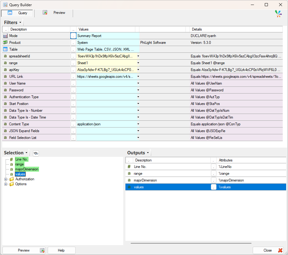Expand the Options tree node
The height and width of the screenshot is (255, 288).
(x=6, y=184)
